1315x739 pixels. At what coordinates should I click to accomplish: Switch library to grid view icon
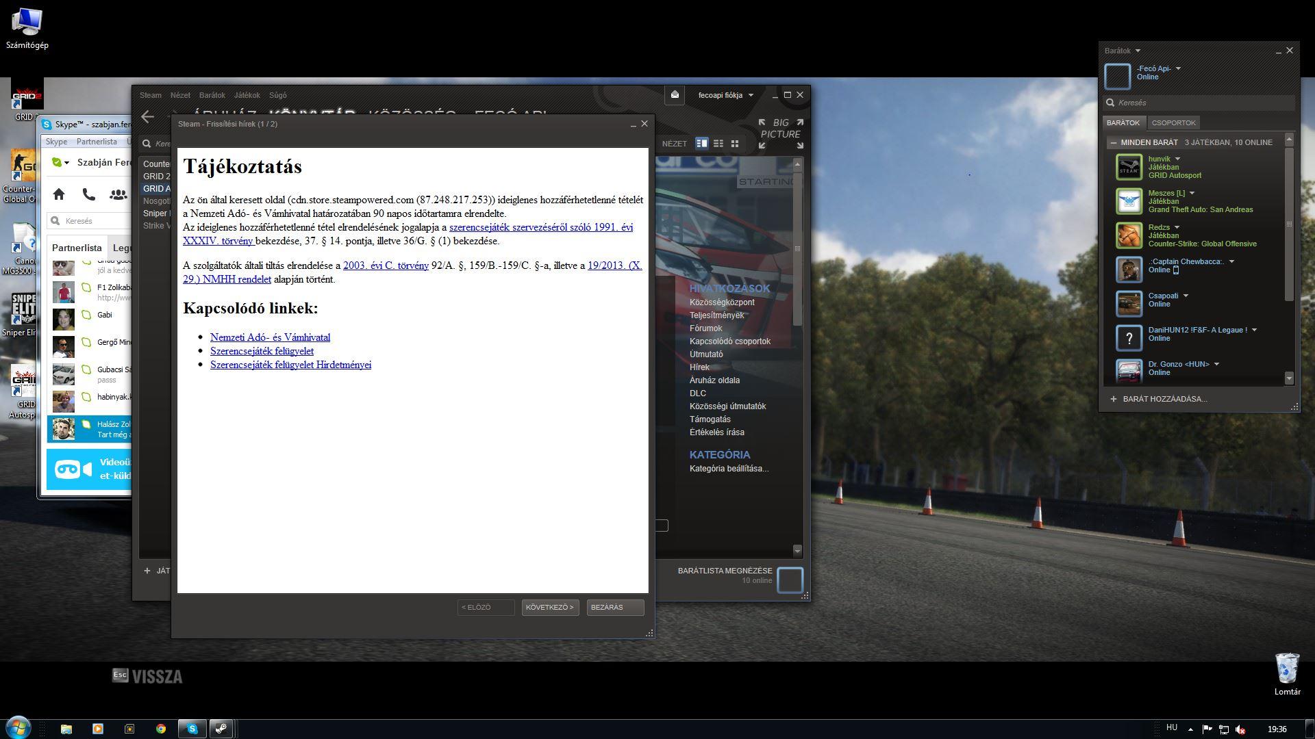[x=735, y=143]
